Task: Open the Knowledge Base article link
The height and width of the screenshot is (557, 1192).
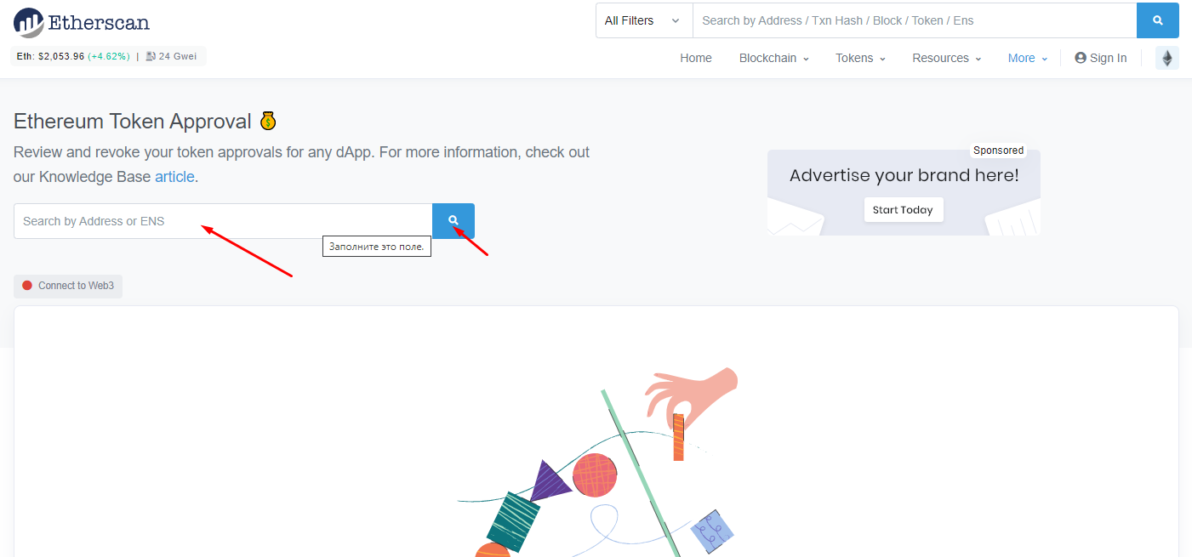Action: point(174,177)
